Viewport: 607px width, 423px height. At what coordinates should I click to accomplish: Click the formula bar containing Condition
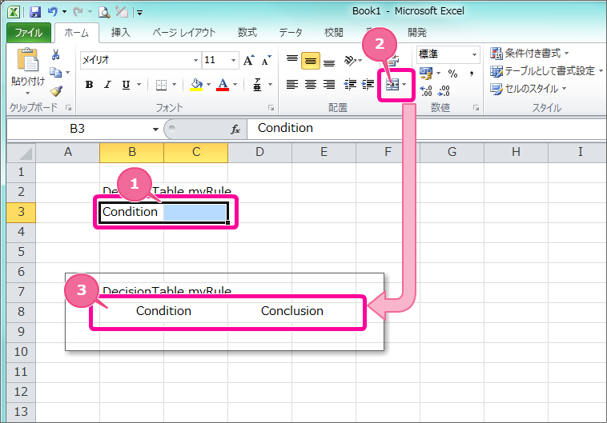click(427, 129)
